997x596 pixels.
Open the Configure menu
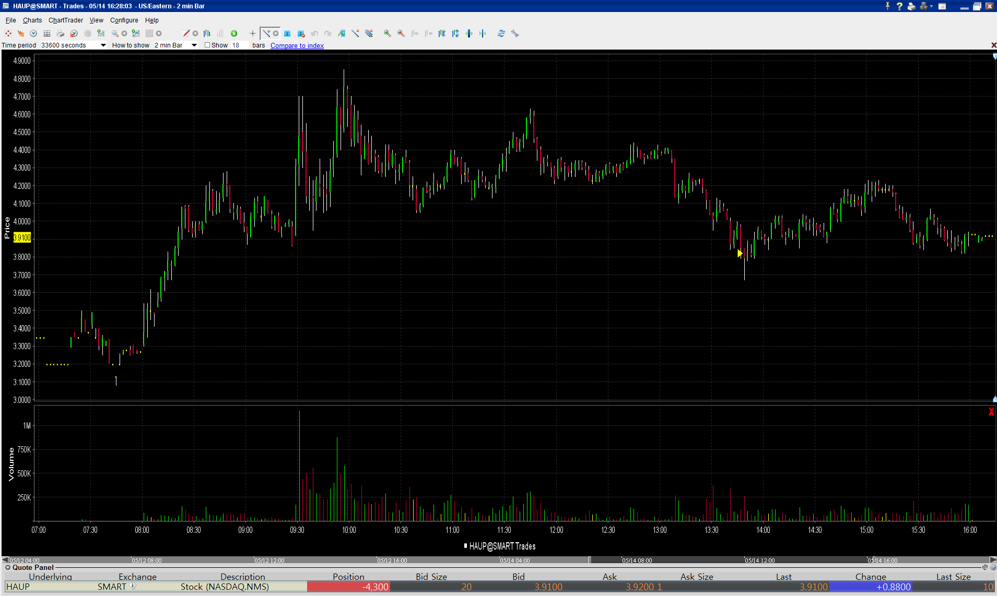coord(124,20)
